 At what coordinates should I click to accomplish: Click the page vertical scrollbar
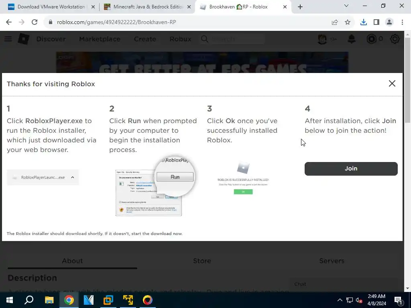click(x=408, y=80)
